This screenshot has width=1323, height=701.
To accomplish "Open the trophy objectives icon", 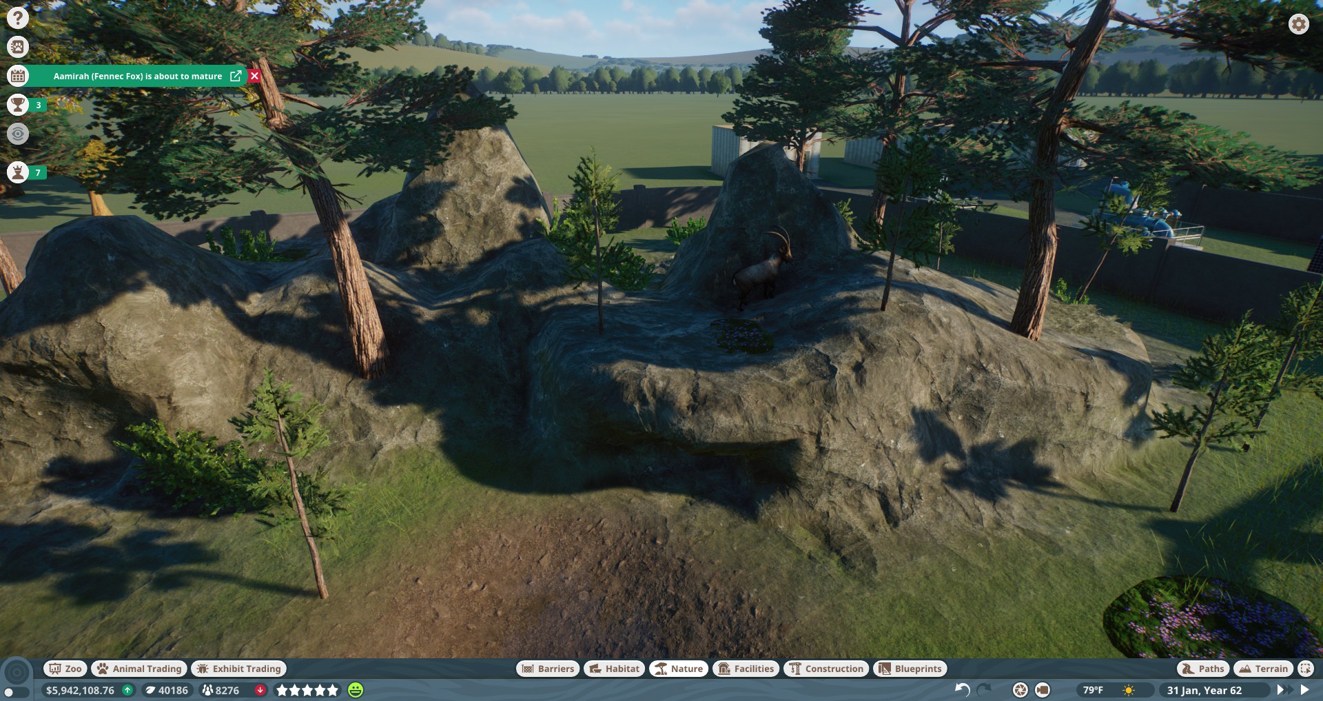I will click(18, 105).
